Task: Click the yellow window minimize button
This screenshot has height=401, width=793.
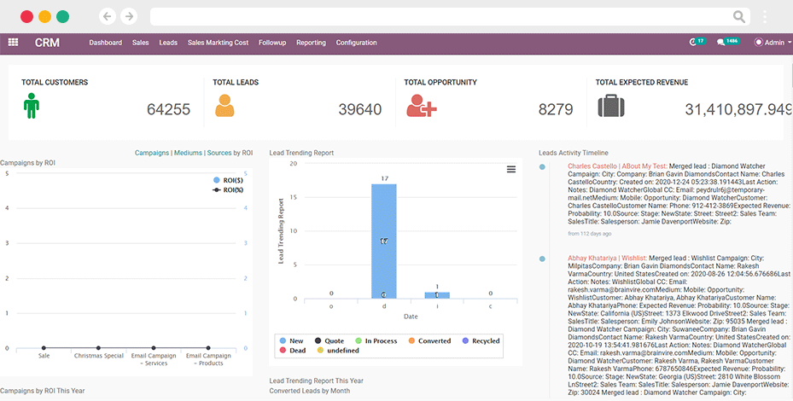Action: coord(45,17)
